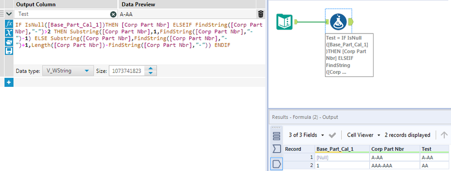Open the functions (fx) list
Image resolution: width=451 pixels, height=171 pixels.
(x=9, y=24)
